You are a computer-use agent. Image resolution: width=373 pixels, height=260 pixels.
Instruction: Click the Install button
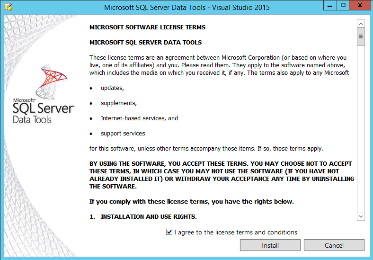point(270,245)
